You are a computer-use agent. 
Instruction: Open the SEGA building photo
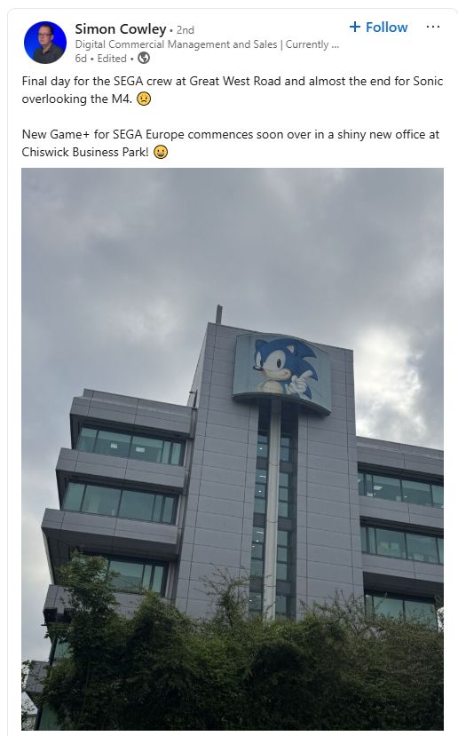coord(233,449)
